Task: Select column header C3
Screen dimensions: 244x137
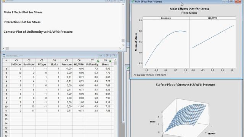Action: point(42,61)
